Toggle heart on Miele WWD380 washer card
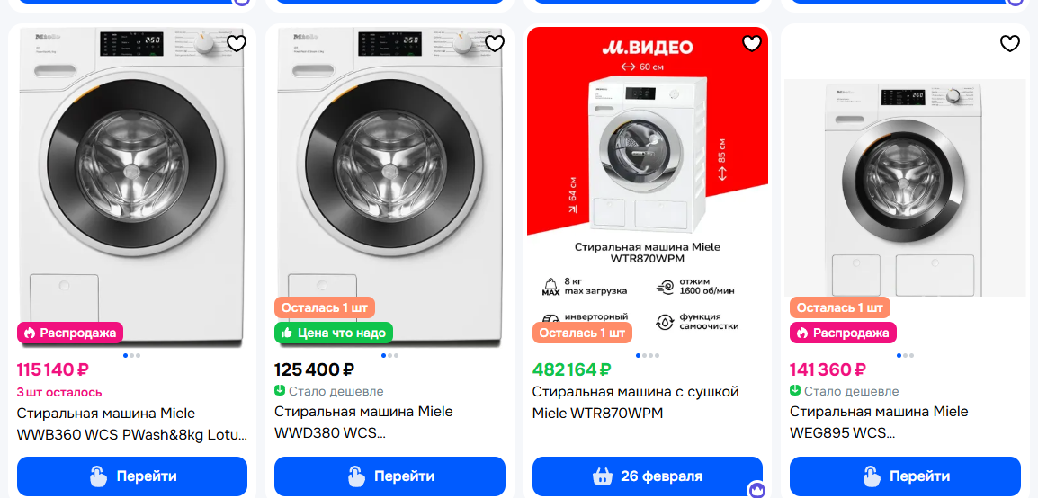Viewport: 1038px width, 498px height. point(494,43)
